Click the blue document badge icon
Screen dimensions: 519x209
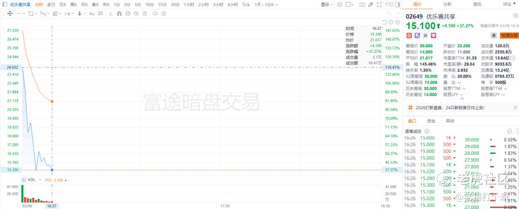point(425,35)
